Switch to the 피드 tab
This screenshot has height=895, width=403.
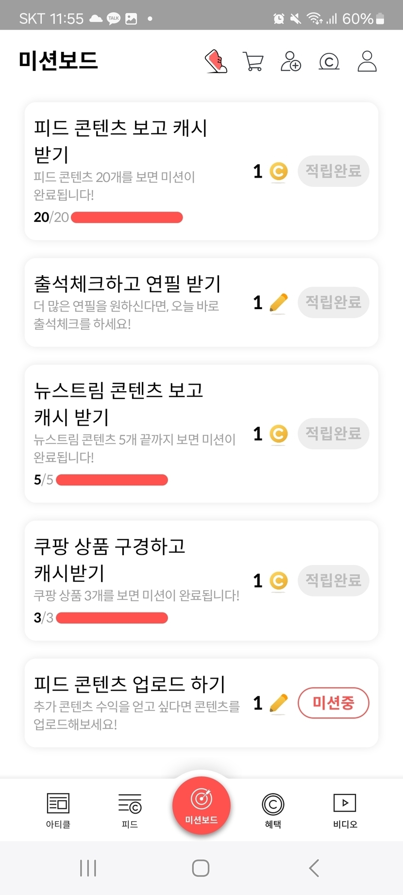point(130,810)
